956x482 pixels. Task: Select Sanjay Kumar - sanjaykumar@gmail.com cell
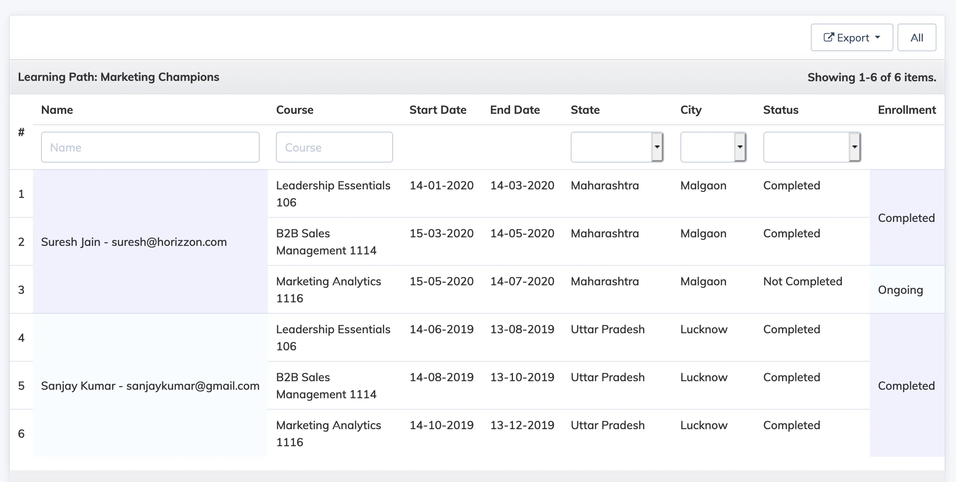pyautogui.click(x=150, y=386)
